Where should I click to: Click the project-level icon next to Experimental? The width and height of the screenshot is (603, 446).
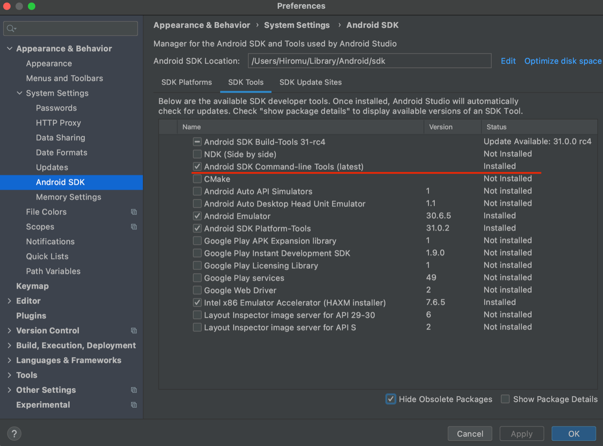(x=134, y=405)
